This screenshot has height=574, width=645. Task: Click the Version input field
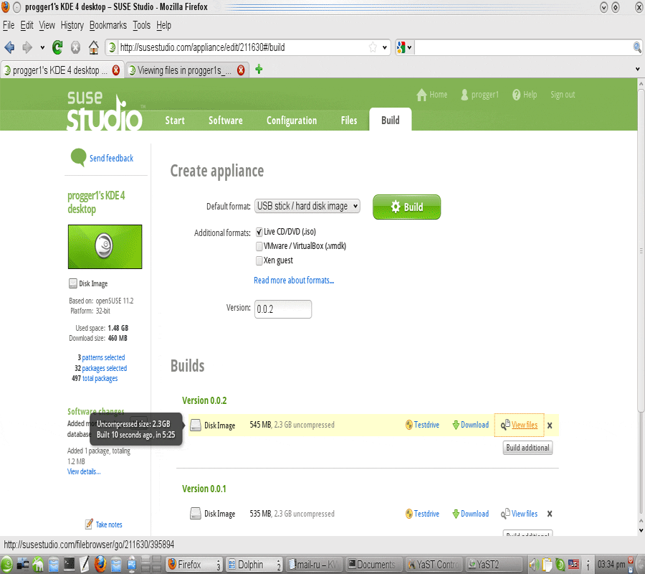(x=283, y=309)
